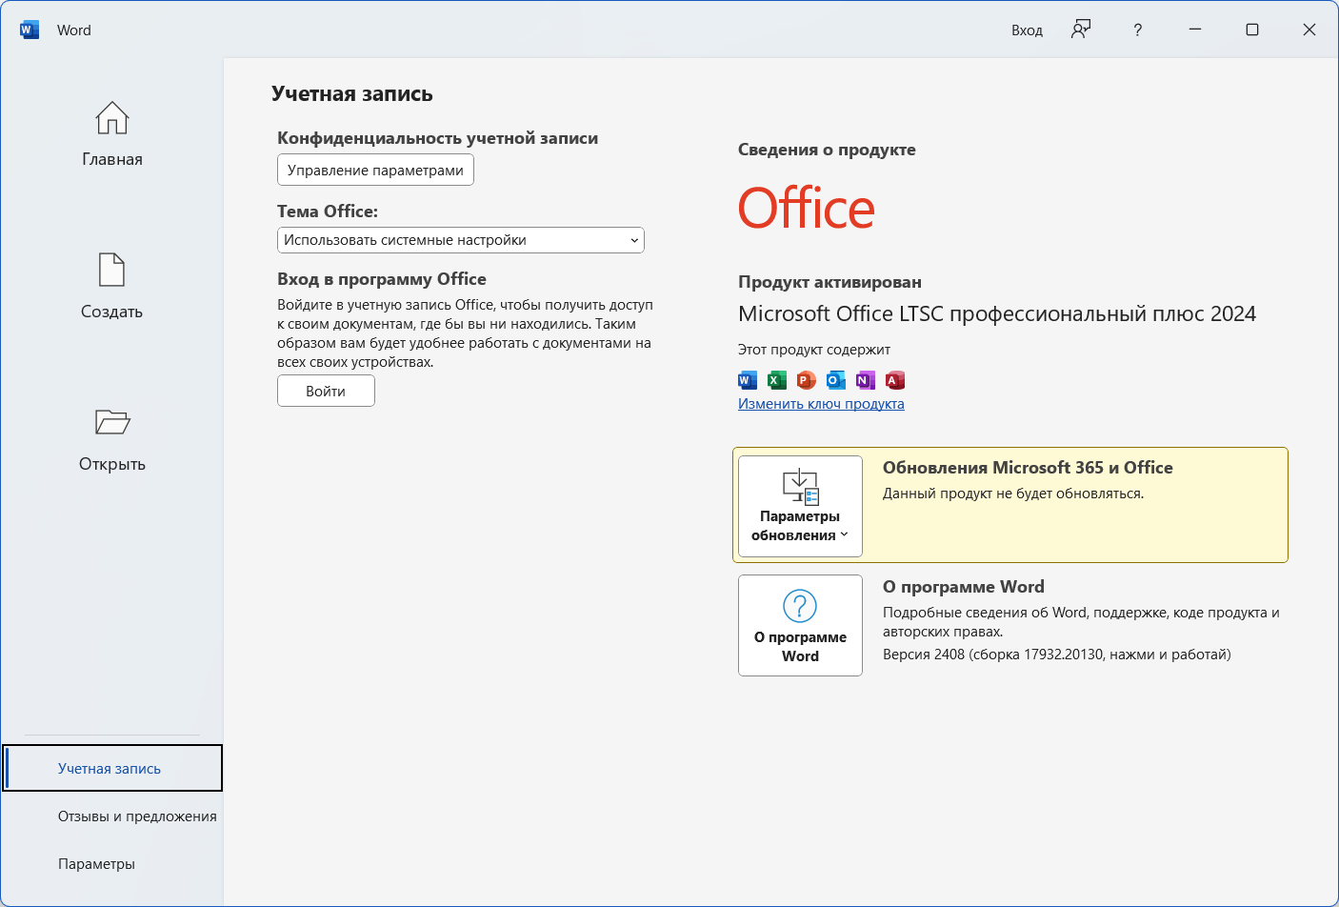
Task: Click the Access app icon in product list
Action: coord(894,381)
